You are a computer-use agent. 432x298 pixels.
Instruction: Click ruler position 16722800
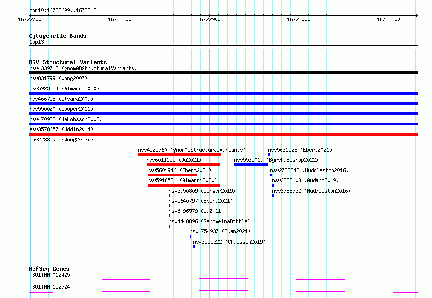(119, 19)
